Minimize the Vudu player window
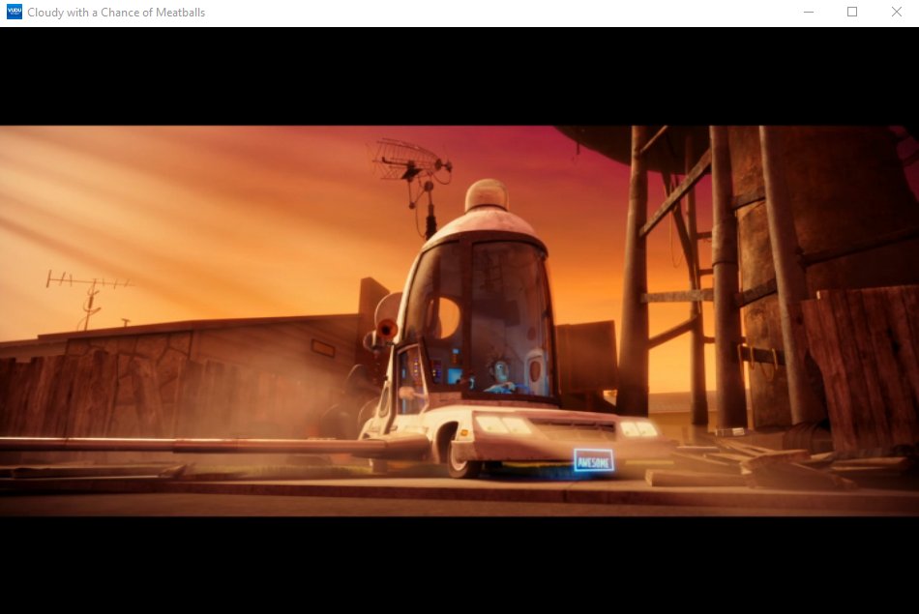The width and height of the screenshot is (919, 614). (x=808, y=12)
